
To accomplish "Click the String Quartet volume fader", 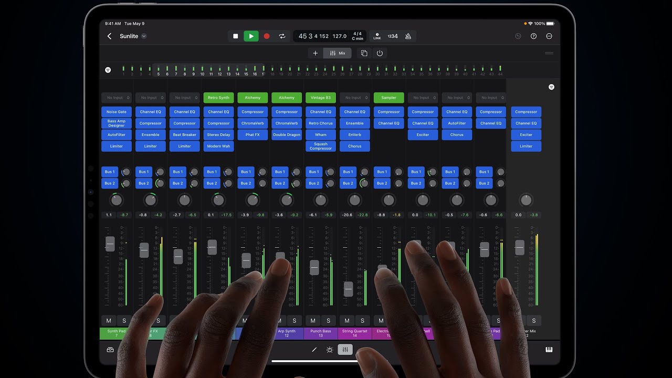I will click(348, 289).
